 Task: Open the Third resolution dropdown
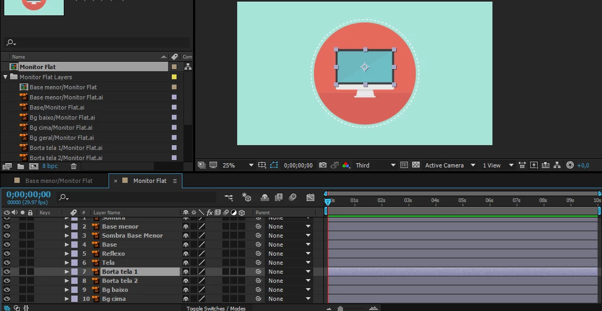375,165
